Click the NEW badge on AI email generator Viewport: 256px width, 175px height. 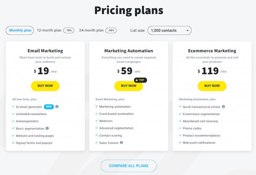49,106
